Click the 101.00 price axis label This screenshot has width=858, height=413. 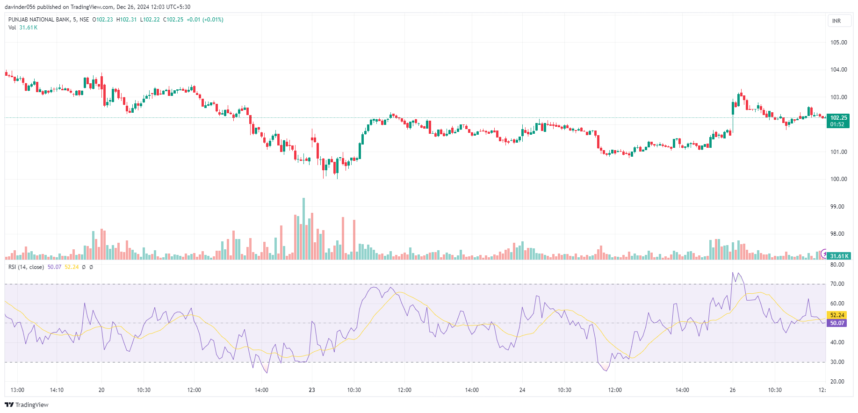pos(838,152)
